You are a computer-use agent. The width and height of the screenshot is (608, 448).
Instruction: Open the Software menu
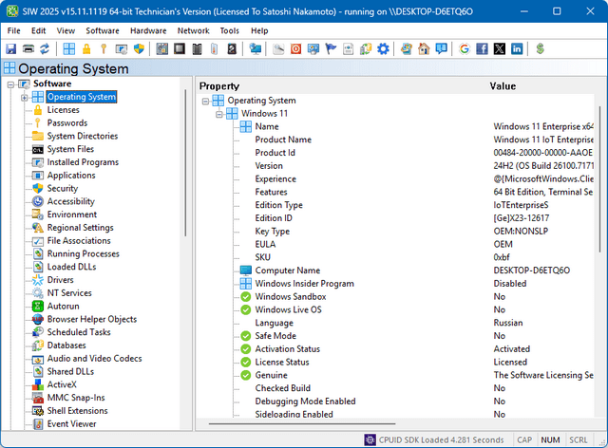103,30
